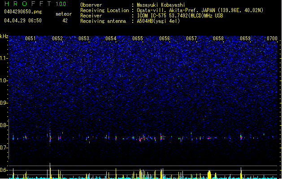
Task: Click the 0.8 kHz axis label
Action: point(4,125)
